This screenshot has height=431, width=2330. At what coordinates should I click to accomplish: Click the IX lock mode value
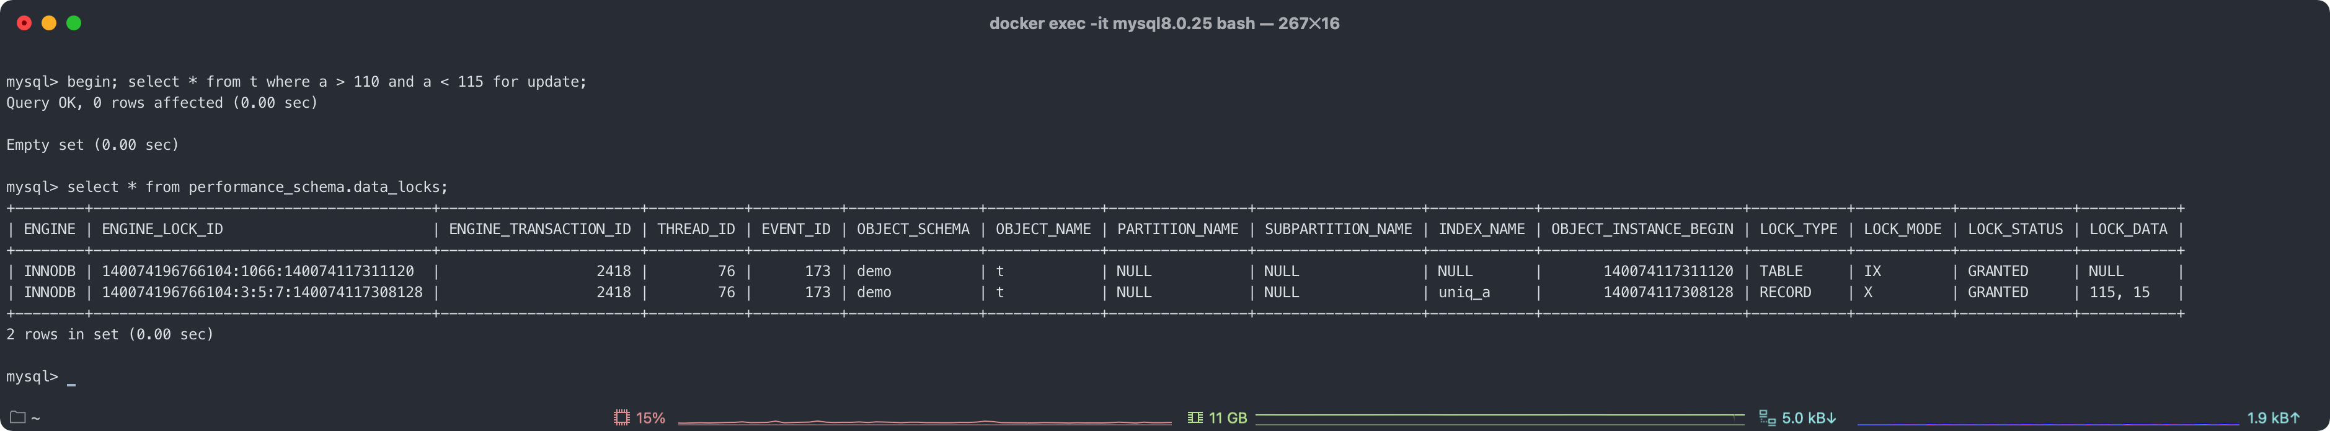tap(1872, 271)
